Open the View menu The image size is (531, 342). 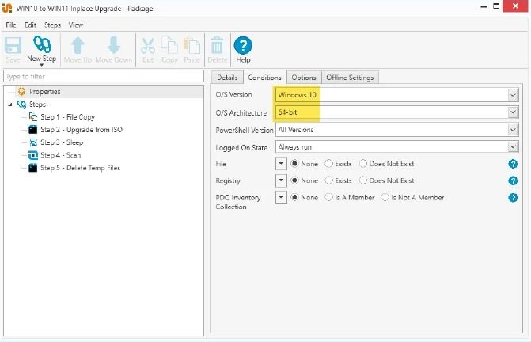pos(76,25)
